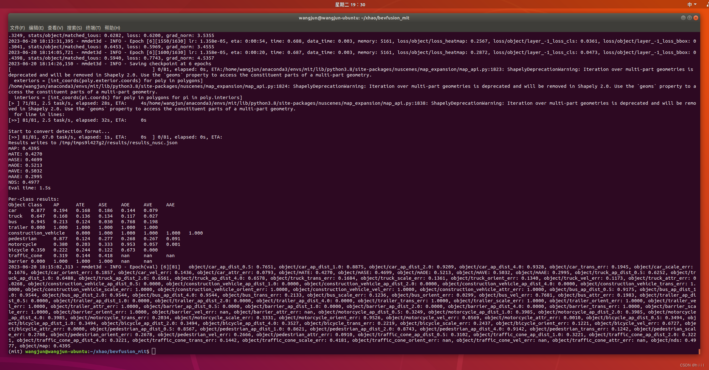Minimize the terminal window
The width and height of the screenshot is (709, 370).
click(683, 18)
